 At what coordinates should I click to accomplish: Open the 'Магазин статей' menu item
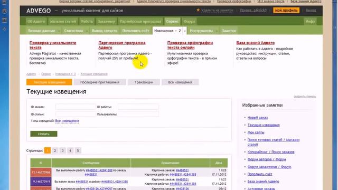click(63, 22)
